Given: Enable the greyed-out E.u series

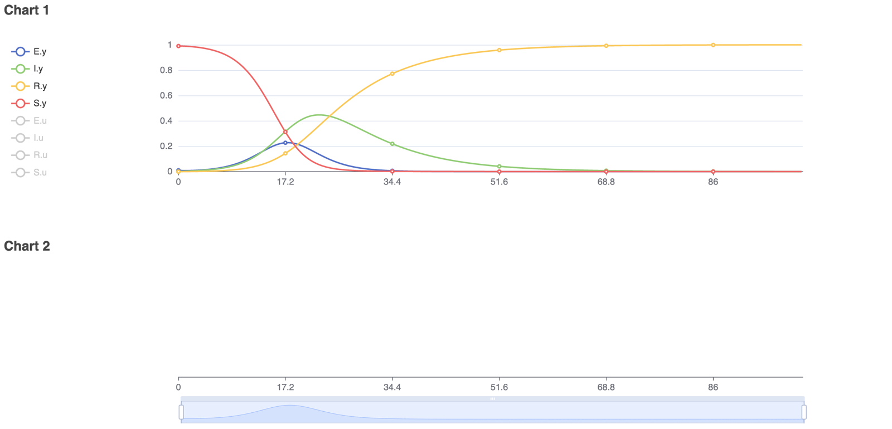Looking at the screenshot, I should pos(29,120).
